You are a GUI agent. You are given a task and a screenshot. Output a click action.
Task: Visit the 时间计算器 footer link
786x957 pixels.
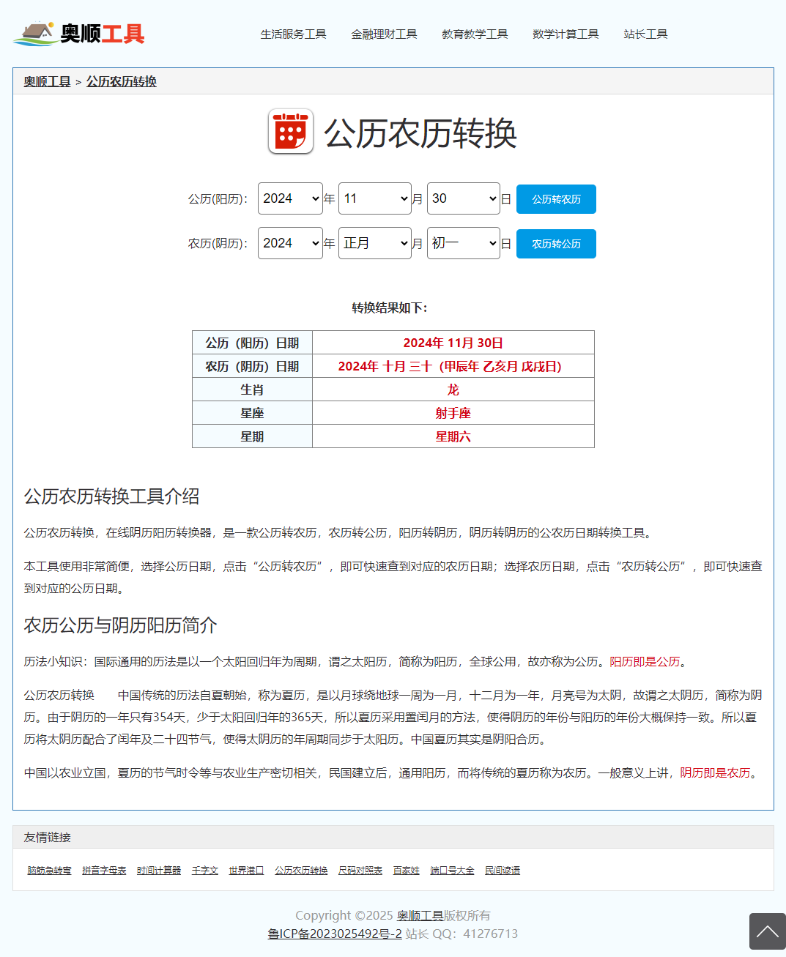tap(159, 871)
